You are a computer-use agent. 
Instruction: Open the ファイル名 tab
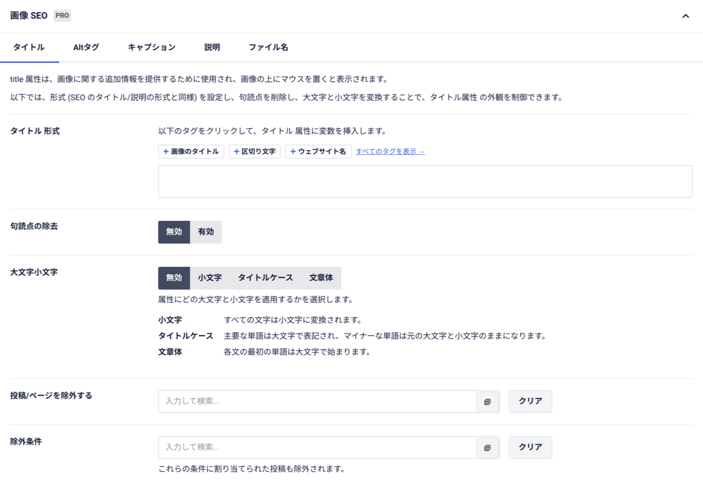pos(268,47)
